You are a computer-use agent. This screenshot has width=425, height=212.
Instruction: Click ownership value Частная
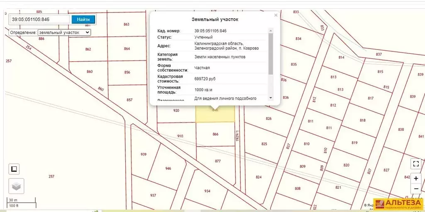(202, 68)
